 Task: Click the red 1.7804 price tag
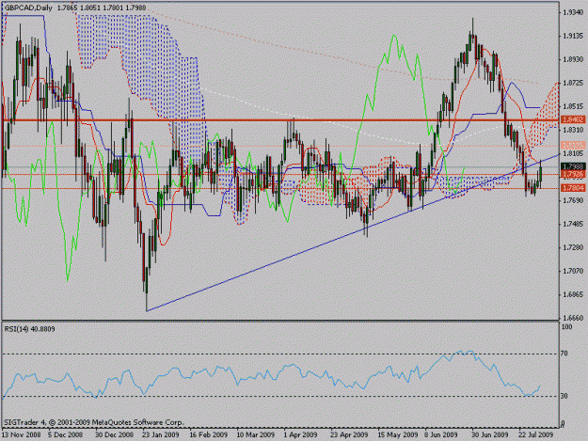tap(573, 188)
